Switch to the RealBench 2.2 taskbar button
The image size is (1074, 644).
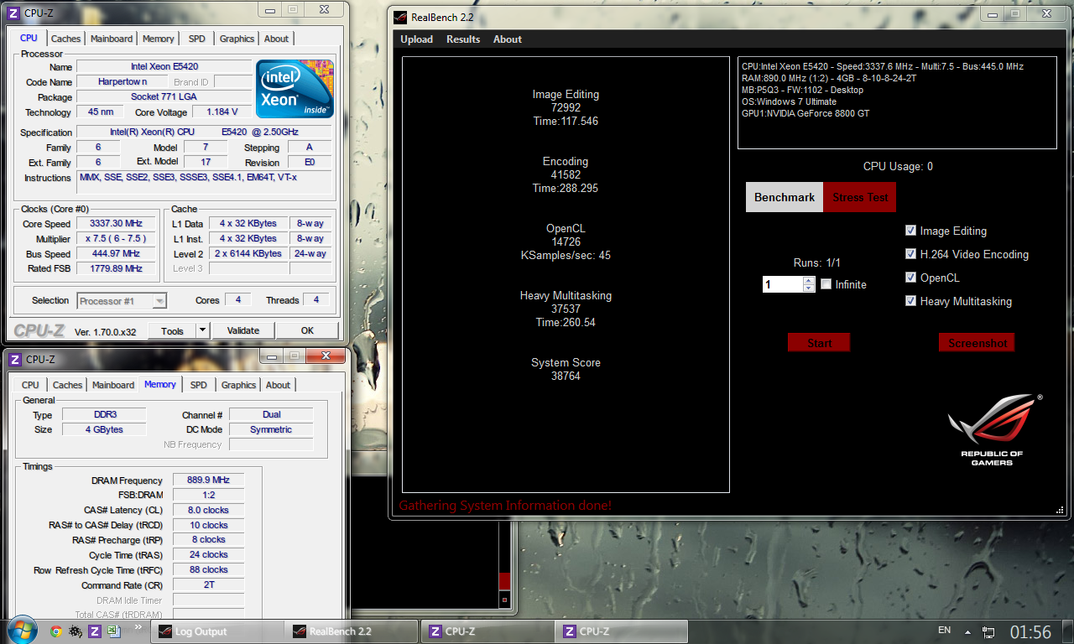click(x=352, y=631)
